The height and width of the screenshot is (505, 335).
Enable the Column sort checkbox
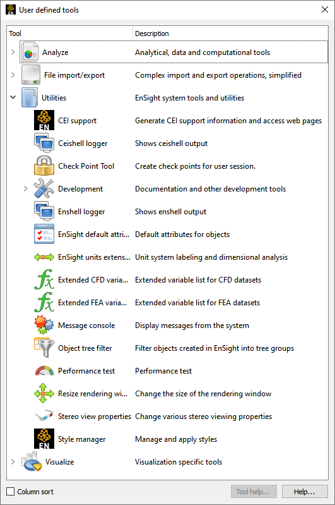pos(11,492)
